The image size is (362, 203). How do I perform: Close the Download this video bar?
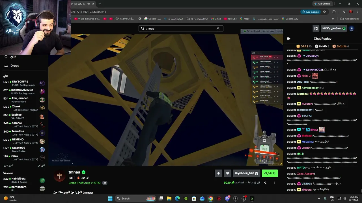point(281,31)
